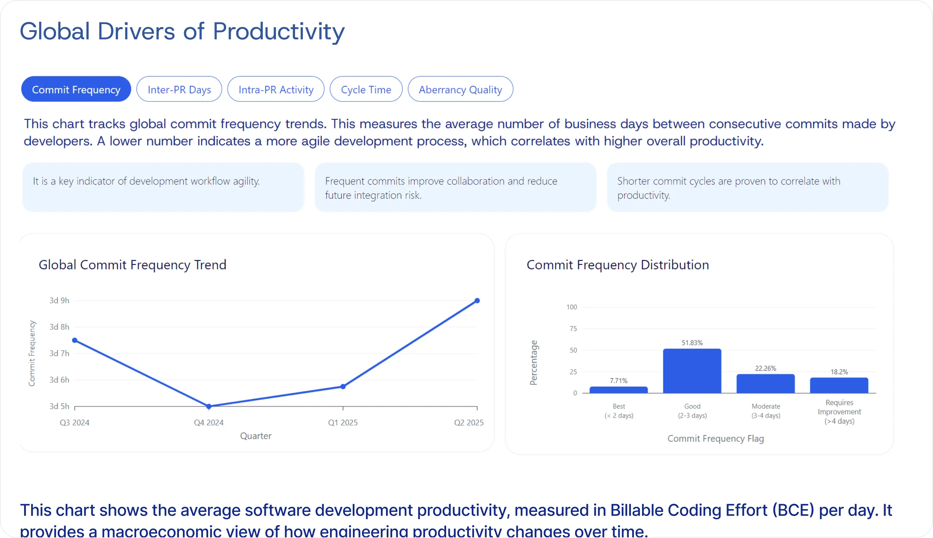Click the 'Requires Improvement' category label
Viewport: 933px width, 538px height.
click(839, 411)
